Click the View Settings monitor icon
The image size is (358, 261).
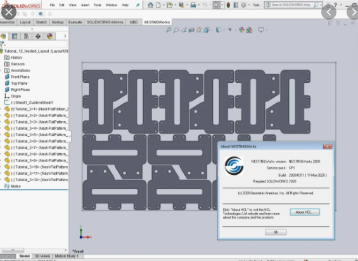pyautogui.click(x=260, y=30)
